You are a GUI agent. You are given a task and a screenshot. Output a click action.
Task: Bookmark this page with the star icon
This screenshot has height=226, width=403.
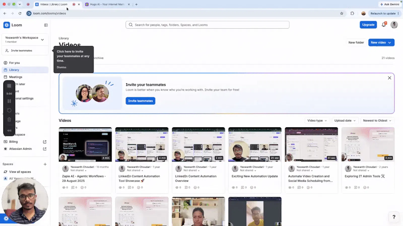point(342,13)
